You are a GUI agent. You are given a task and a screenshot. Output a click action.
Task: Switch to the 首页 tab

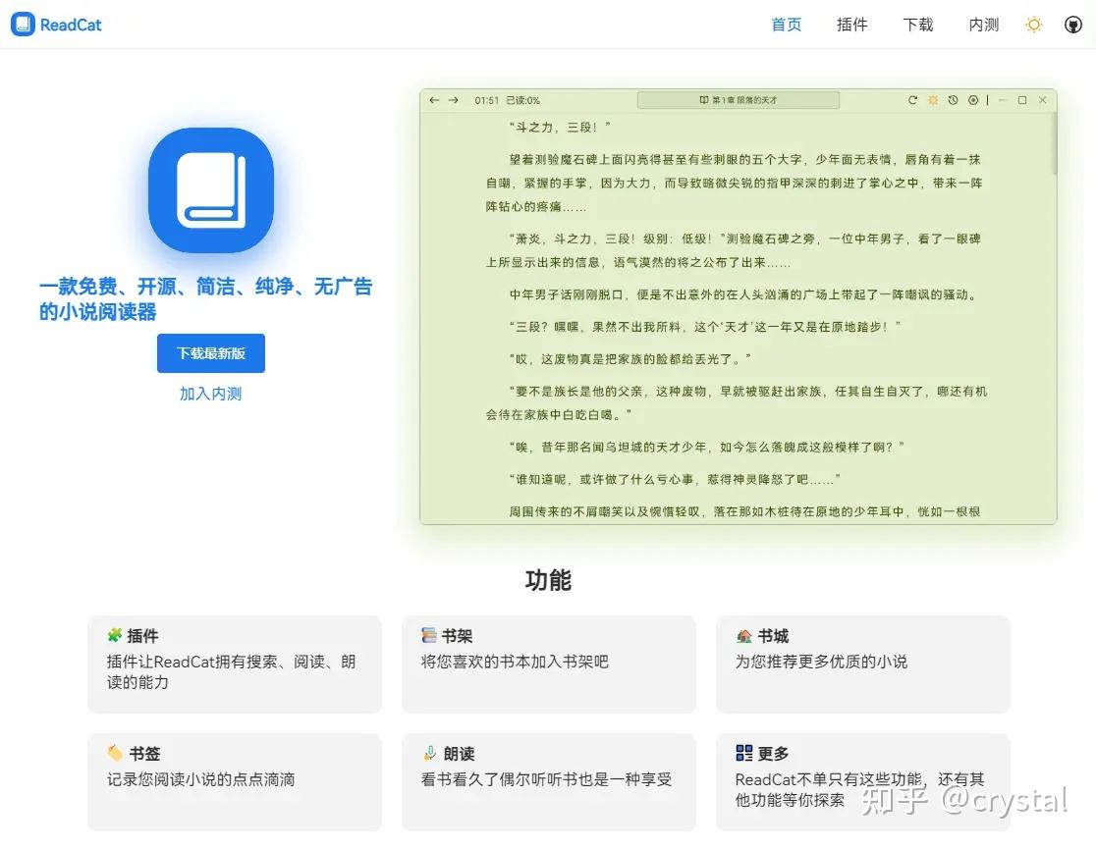786,24
